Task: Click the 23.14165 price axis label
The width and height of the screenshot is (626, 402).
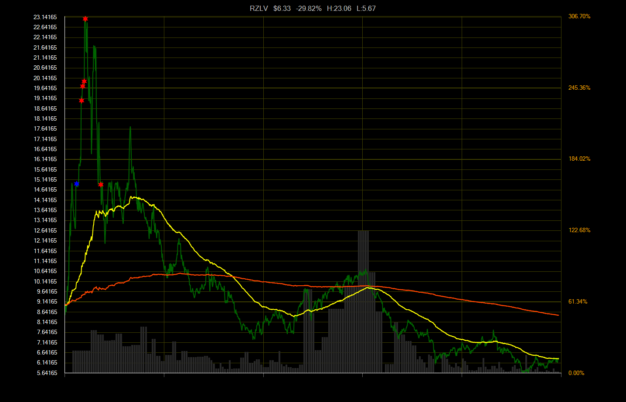Action: coord(45,17)
